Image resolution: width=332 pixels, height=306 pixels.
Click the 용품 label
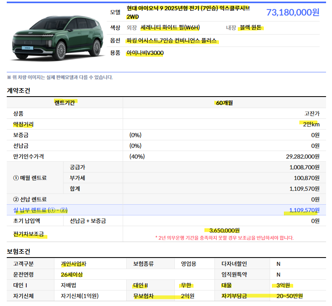pos(115,53)
